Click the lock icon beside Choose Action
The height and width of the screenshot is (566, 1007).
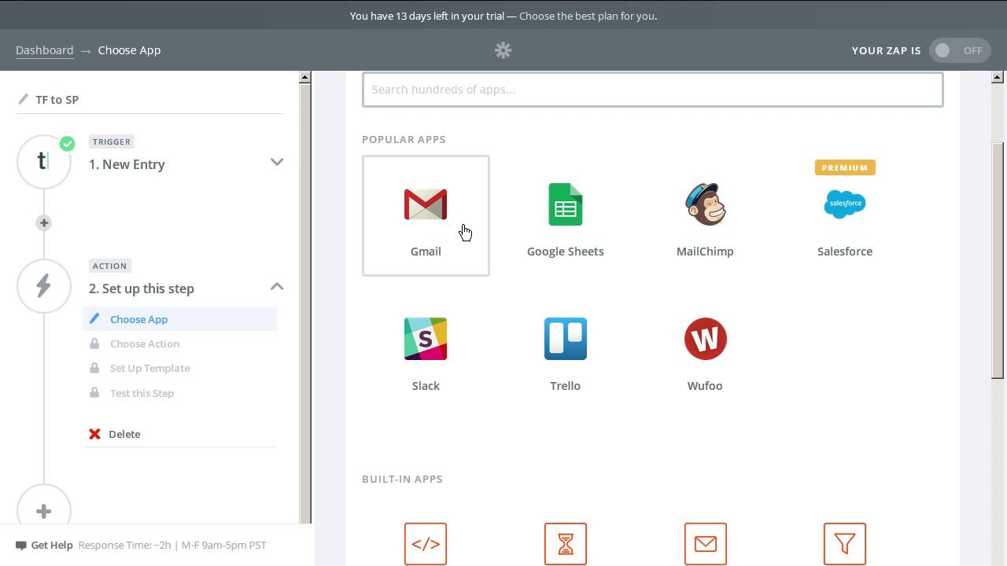(x=94, y=344)
